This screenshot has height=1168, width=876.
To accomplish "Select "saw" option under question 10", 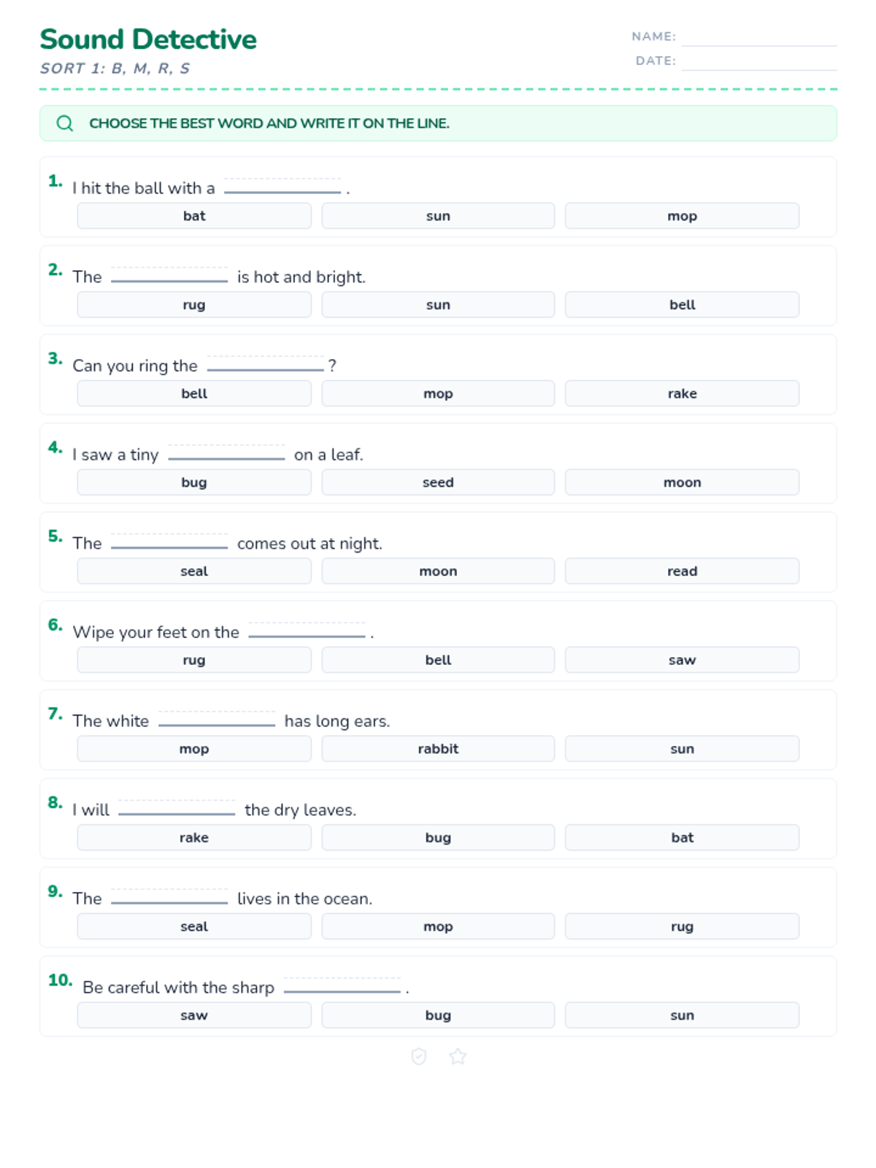I will click(194, 1015).
